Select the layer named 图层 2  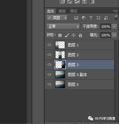[73, 55]
